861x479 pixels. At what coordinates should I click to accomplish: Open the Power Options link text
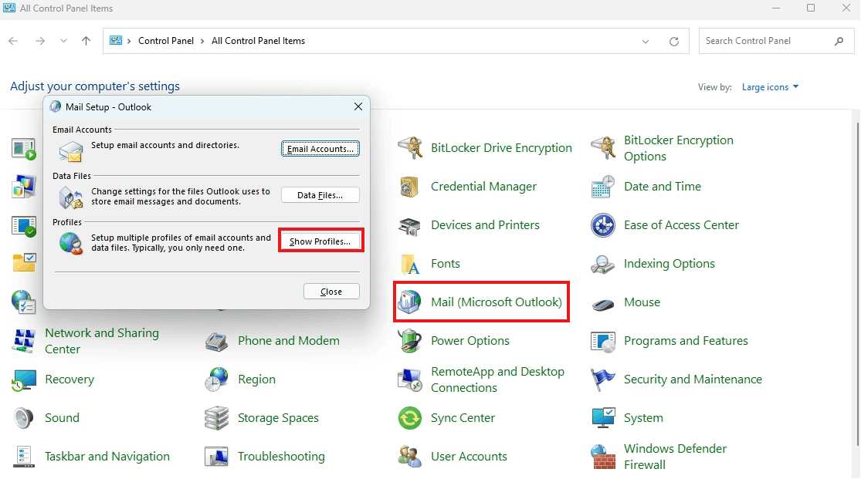470,341
